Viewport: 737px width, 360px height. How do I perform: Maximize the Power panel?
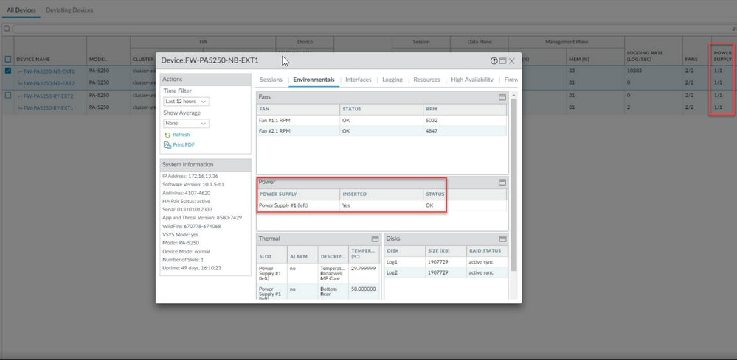pyautogui.click(x=502, y=182)
